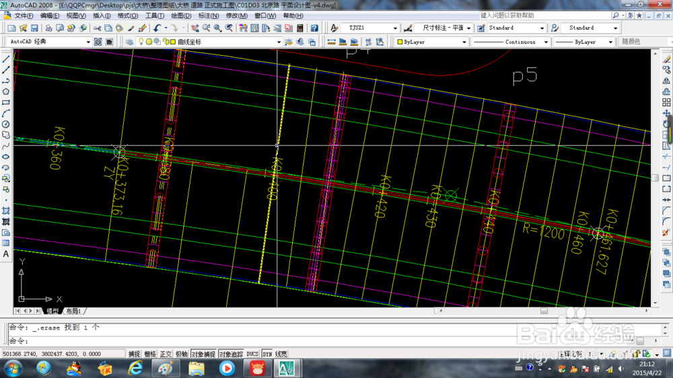The image size is (673, 378).
Task: Click the Array modify tool
Action: click(x=666, y=102)
